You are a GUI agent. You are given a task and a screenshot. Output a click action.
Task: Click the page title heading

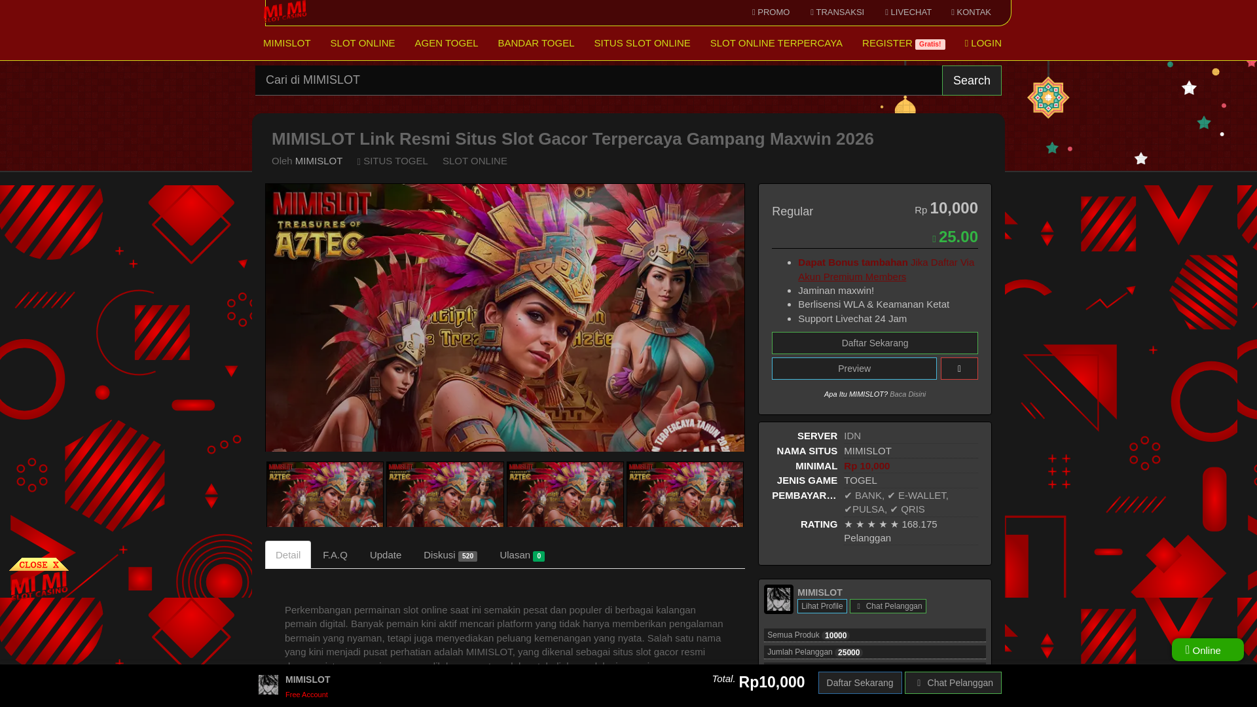(573, 139)
